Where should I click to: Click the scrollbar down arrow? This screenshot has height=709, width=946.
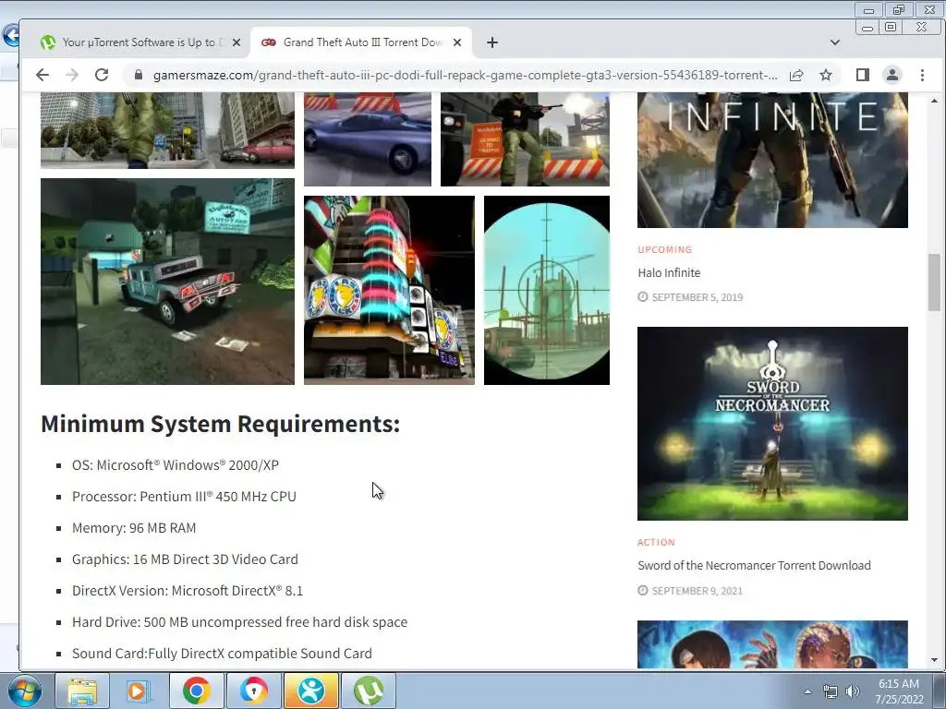(x=934, y=659)
